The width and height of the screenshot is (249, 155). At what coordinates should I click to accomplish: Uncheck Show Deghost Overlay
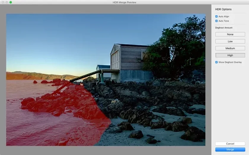(216, 62)
